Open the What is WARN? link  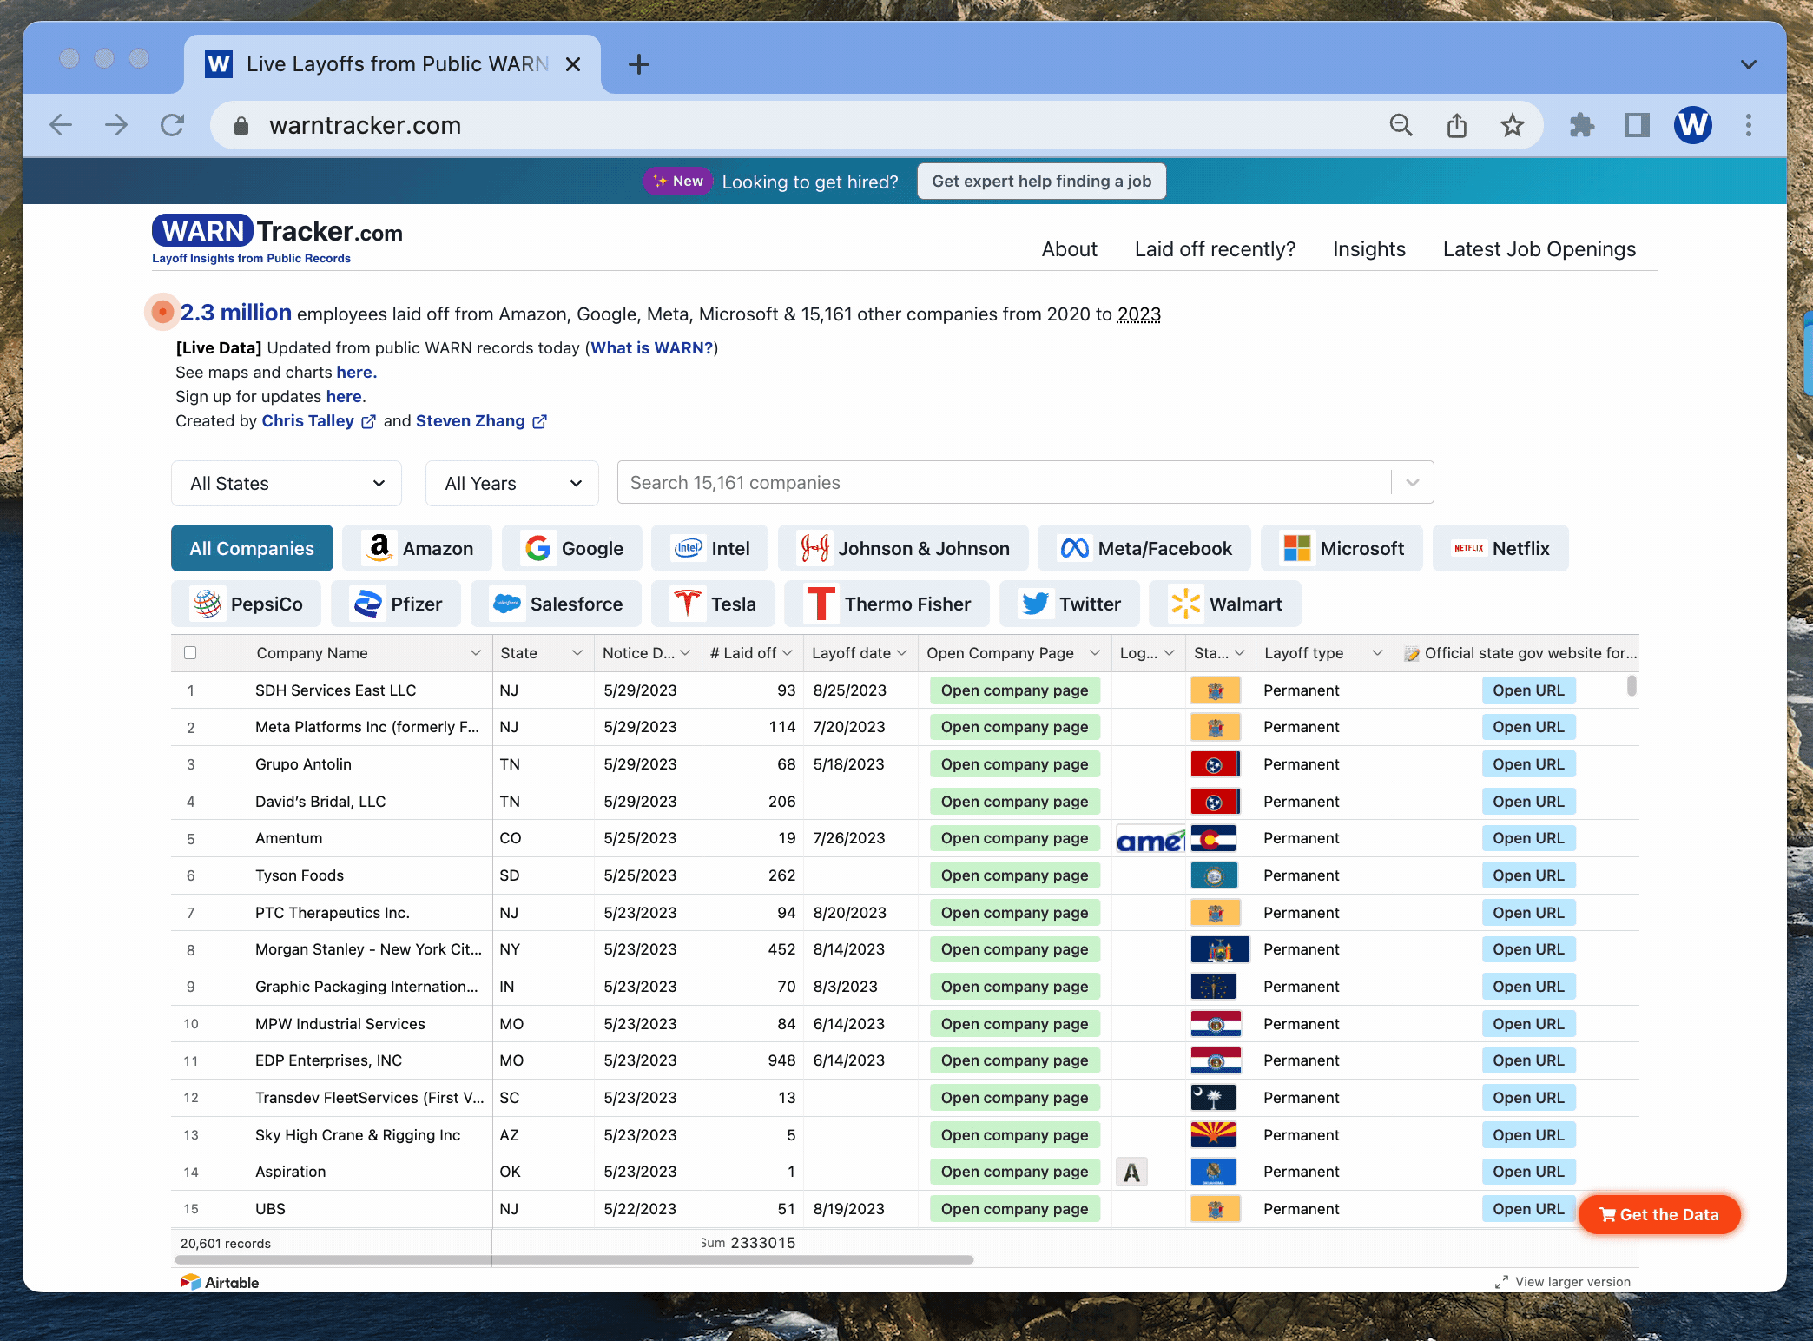[x=651, y=348]
